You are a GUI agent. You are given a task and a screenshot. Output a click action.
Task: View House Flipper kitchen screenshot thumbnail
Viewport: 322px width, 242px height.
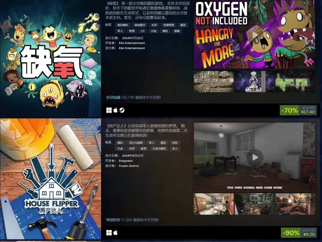pyautogui.click(x=214, y=204)
